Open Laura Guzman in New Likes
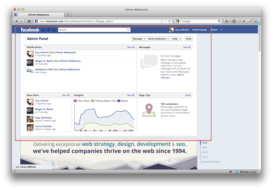The height and width of the screenshot is (190, 273). pyautogui.click(x=43, y=126)
